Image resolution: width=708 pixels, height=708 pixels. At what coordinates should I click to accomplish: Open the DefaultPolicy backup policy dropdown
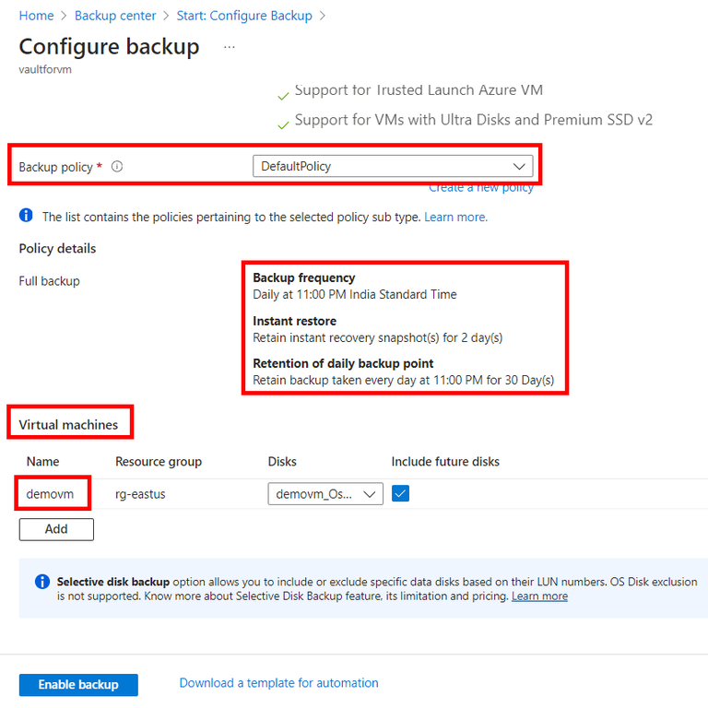pyautogui.click(x=393, y=166)
